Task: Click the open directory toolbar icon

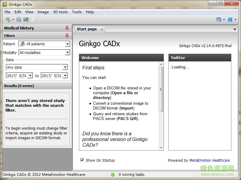Action: pos(18,19)
